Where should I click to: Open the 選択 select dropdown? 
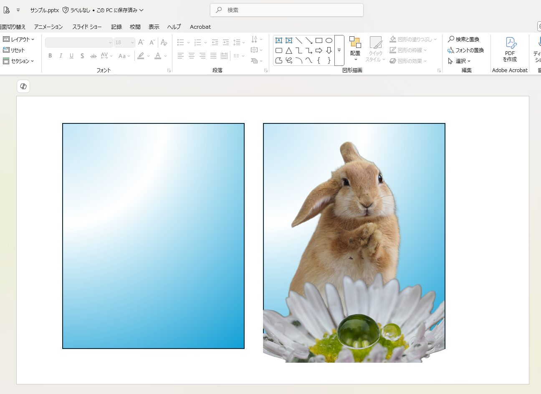click(459, 61)
